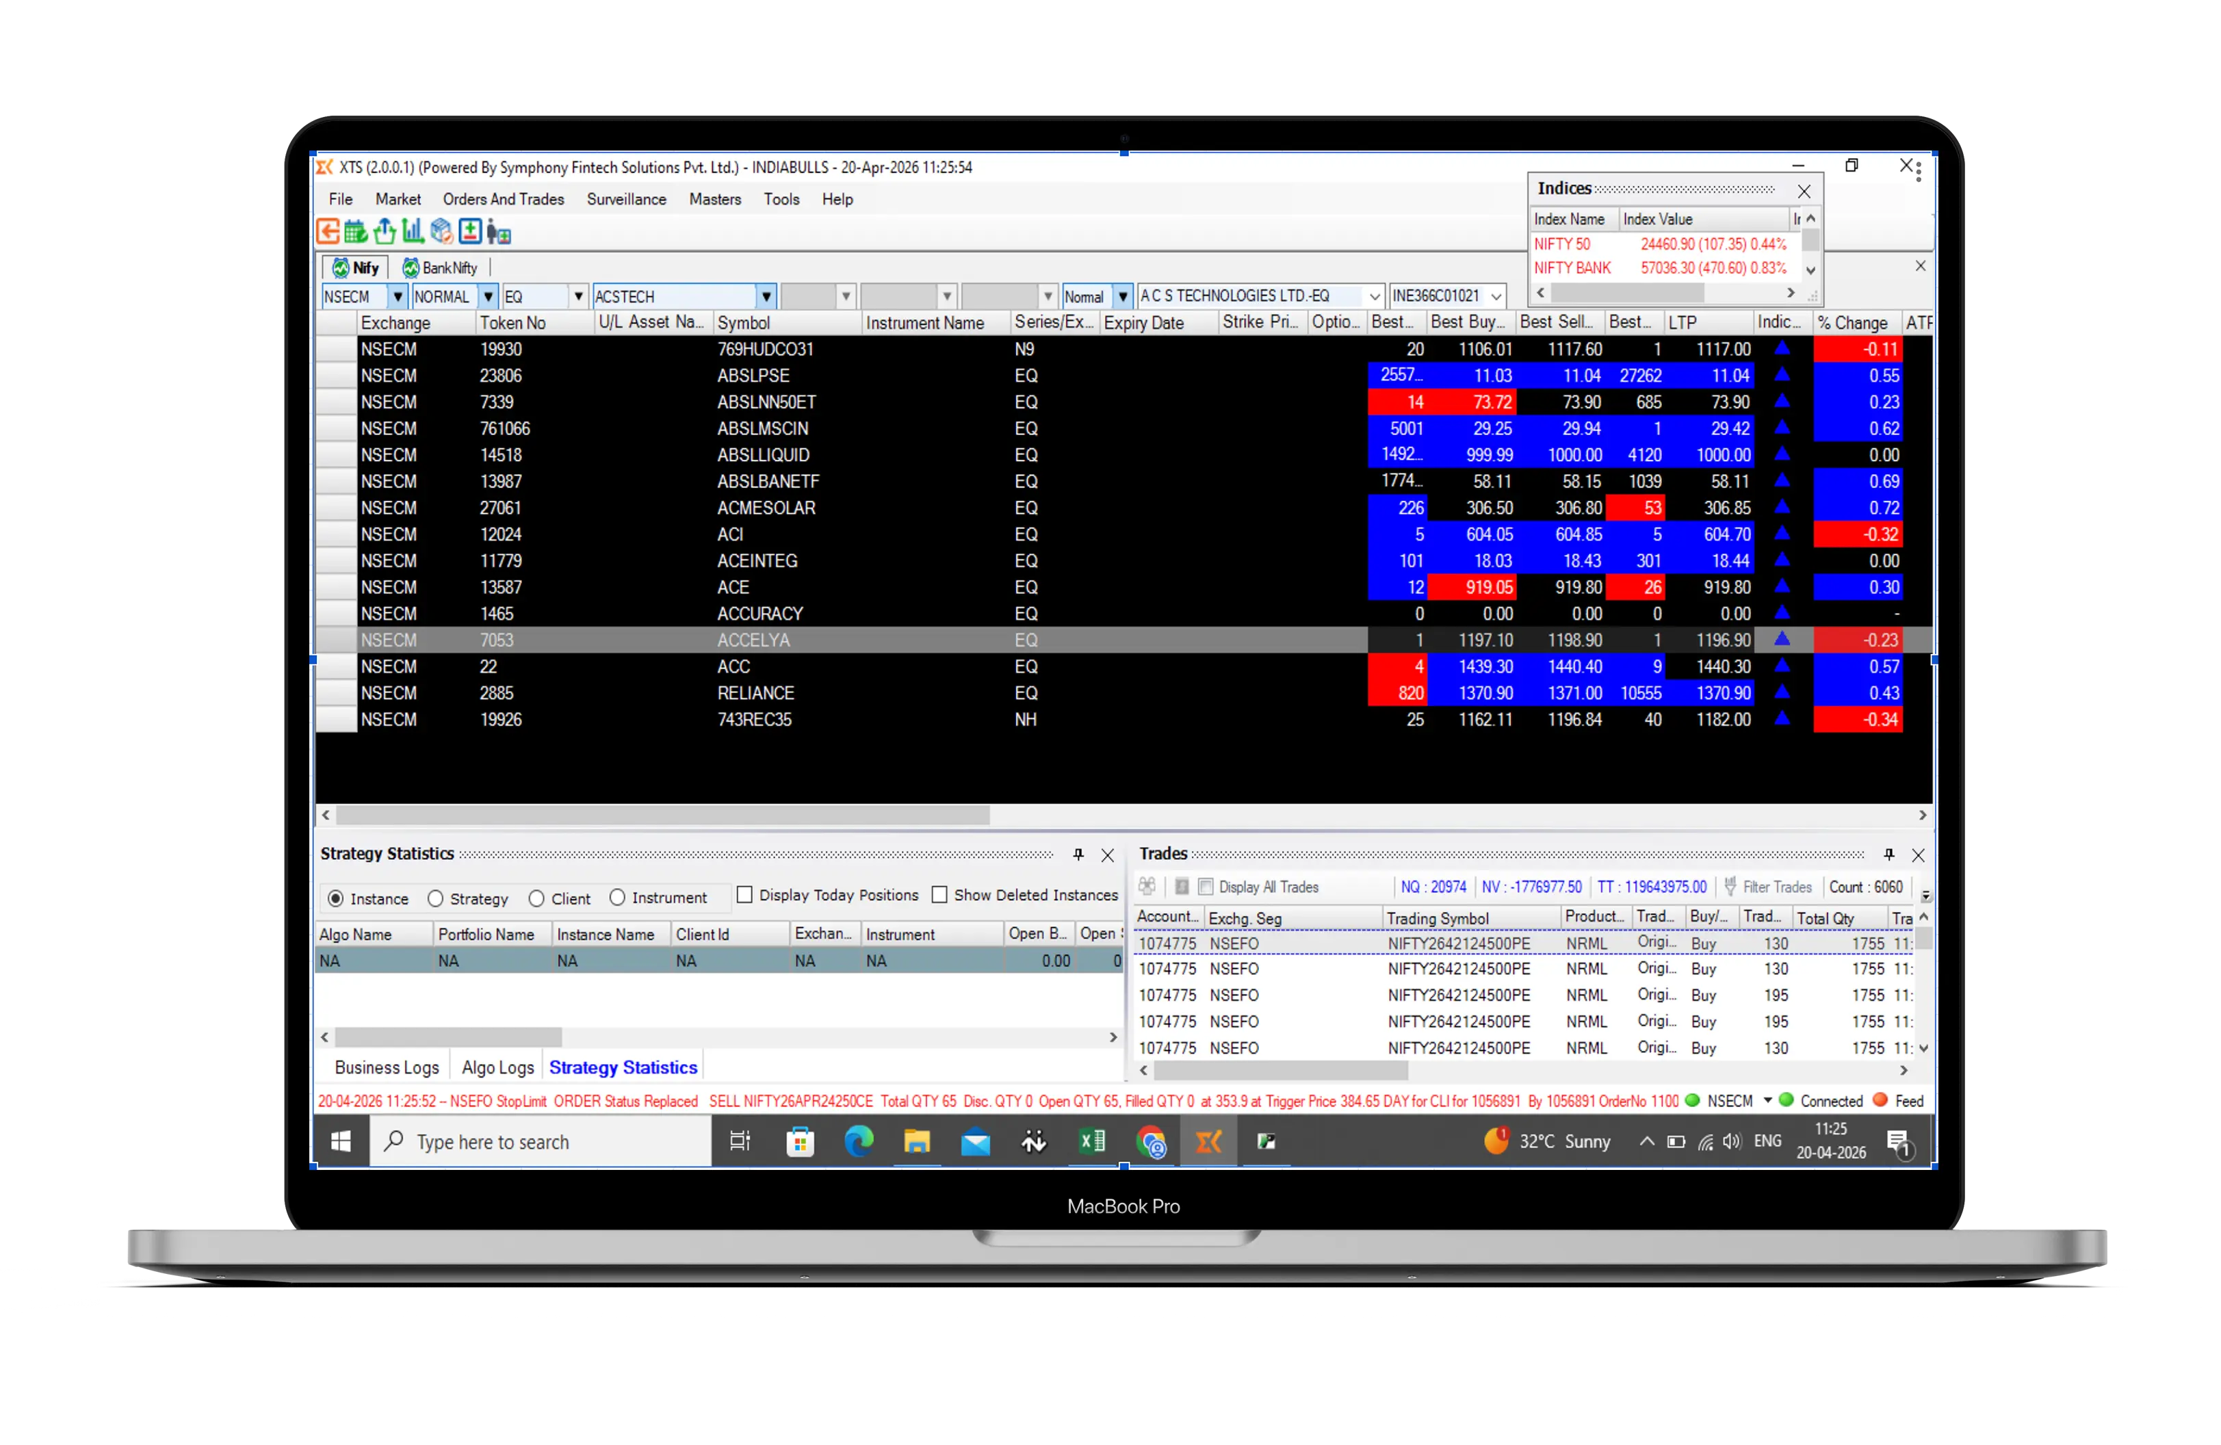Image resolution: width=2221 pixels, height=1445 pixels.
Task: Switch to the Algo Logs tab
Action: click(497, 1067)
